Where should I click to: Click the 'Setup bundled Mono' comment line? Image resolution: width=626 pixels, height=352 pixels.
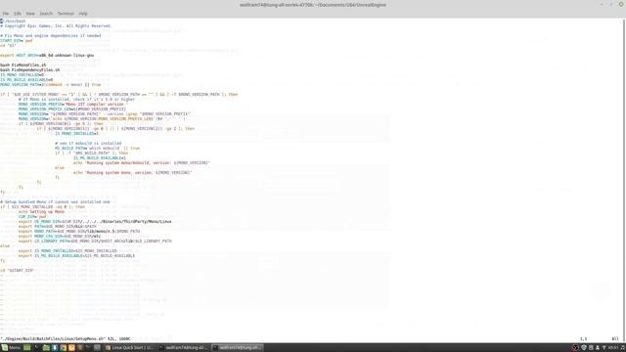click(55, 202)
